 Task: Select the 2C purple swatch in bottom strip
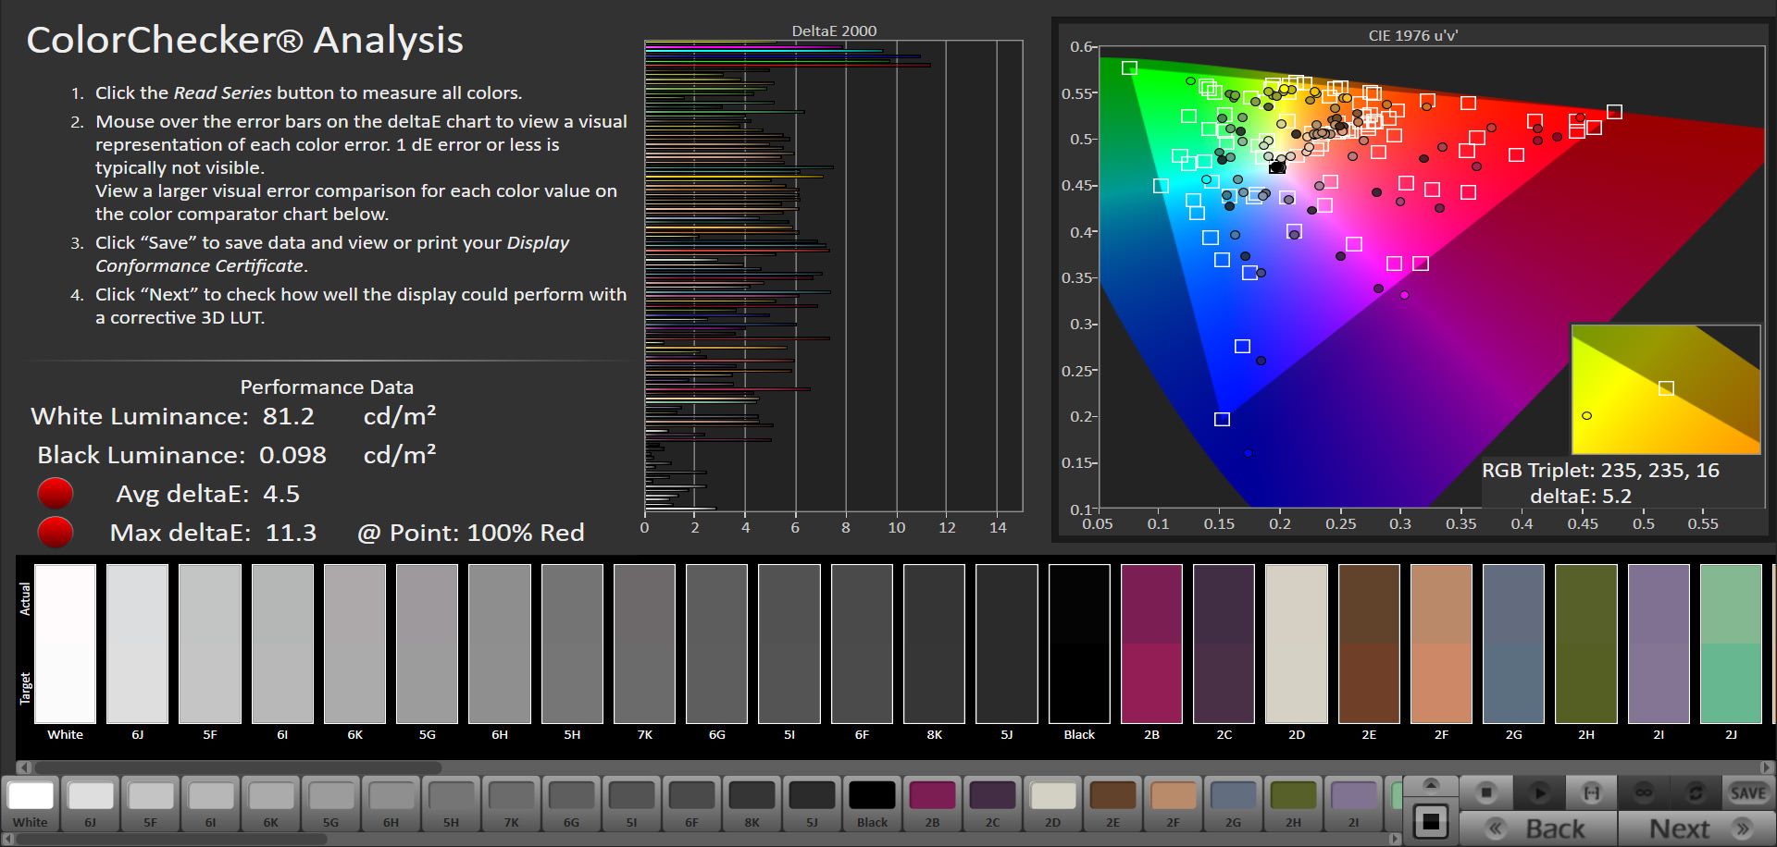pos(993,804)
